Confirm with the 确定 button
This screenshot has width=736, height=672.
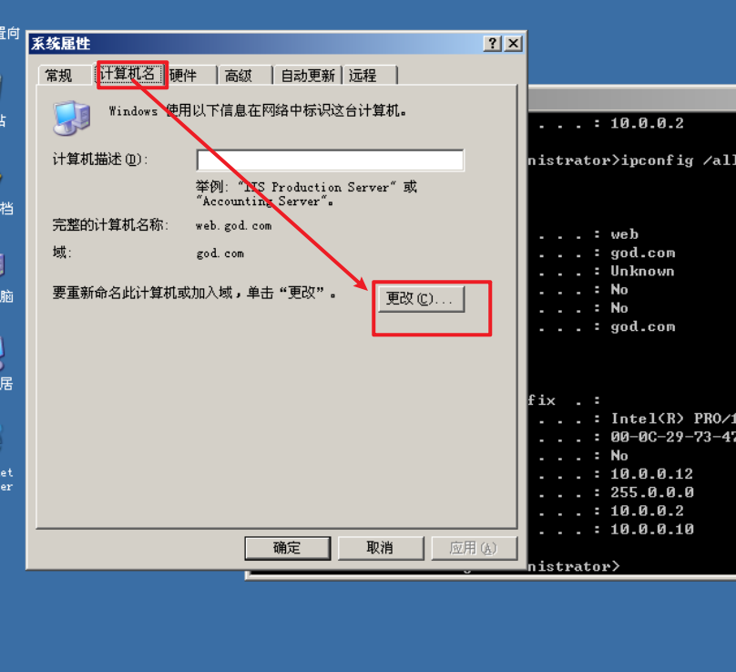tap(287, 548)
